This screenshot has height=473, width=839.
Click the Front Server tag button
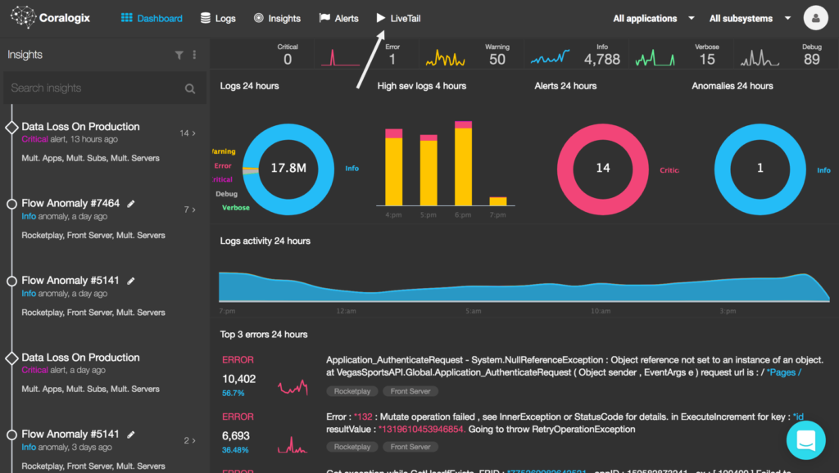point(410,390)
